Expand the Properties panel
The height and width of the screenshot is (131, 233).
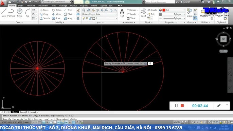click(171, 22)
